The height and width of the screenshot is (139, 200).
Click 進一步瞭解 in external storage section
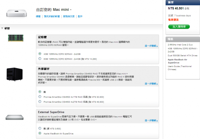151,84
